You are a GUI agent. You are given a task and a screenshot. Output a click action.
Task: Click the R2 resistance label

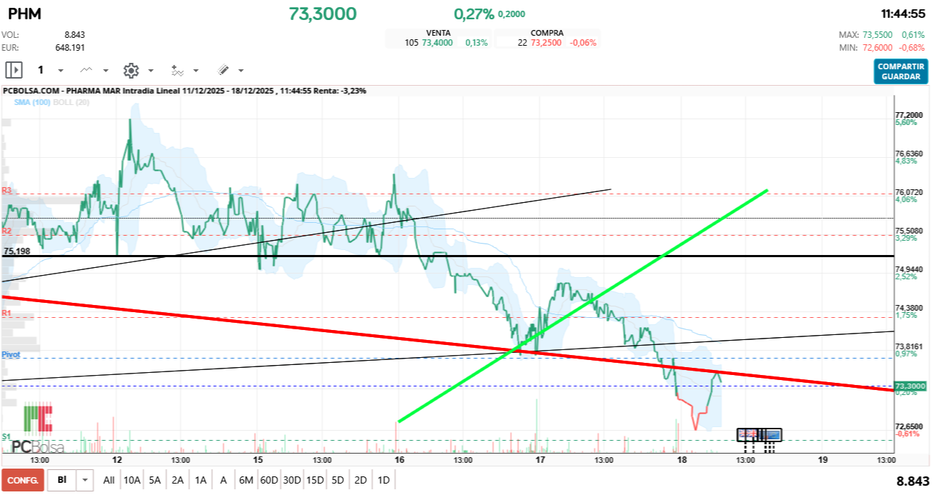click(x=6, y=231)
